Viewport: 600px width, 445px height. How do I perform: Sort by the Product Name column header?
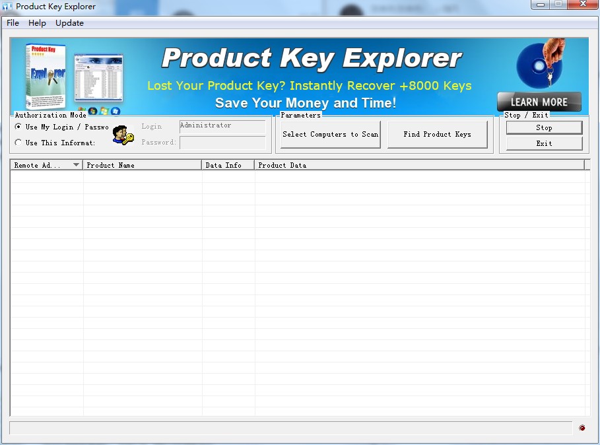tap(141, 165)
